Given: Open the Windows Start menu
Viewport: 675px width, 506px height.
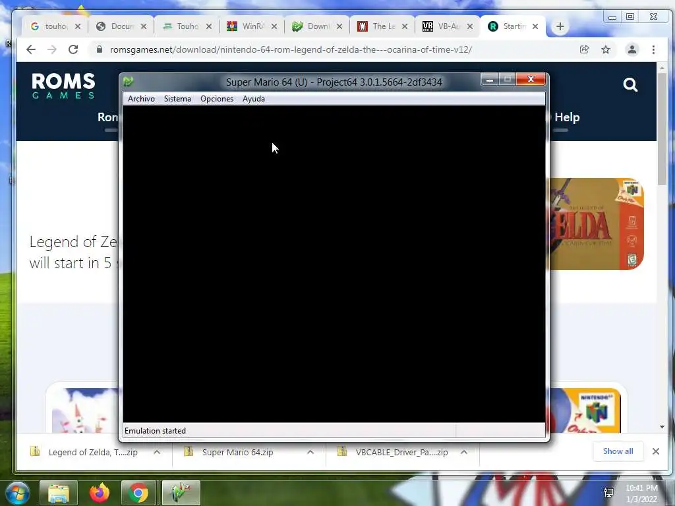Looking at the screenshot, I should click(x=17, y=493).
